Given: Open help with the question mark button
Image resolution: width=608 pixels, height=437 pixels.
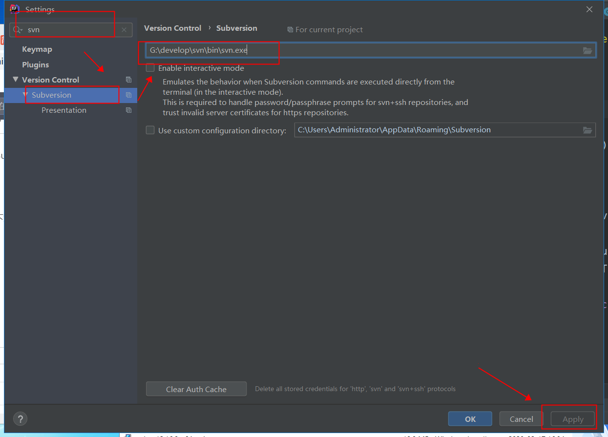Looking at the screenshot, I should point(20,418).
